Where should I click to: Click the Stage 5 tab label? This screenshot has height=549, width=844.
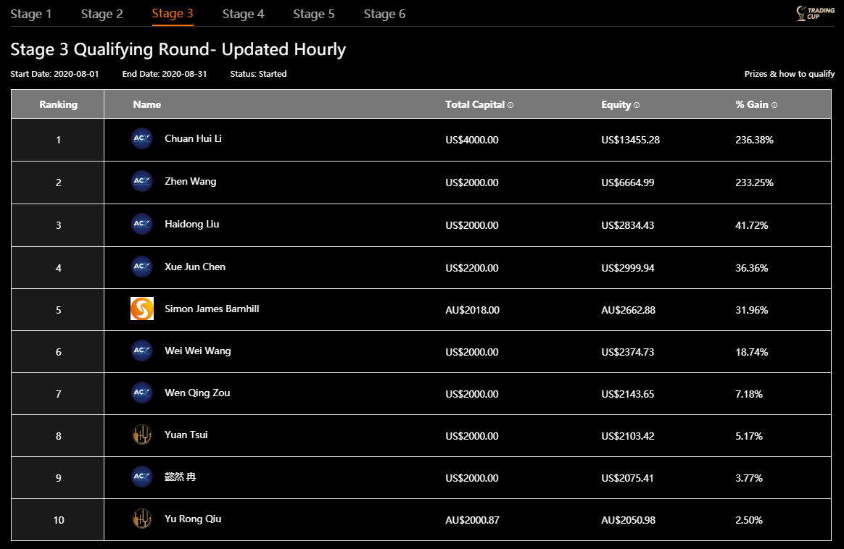pyautogui.click(x=313, y=13)
